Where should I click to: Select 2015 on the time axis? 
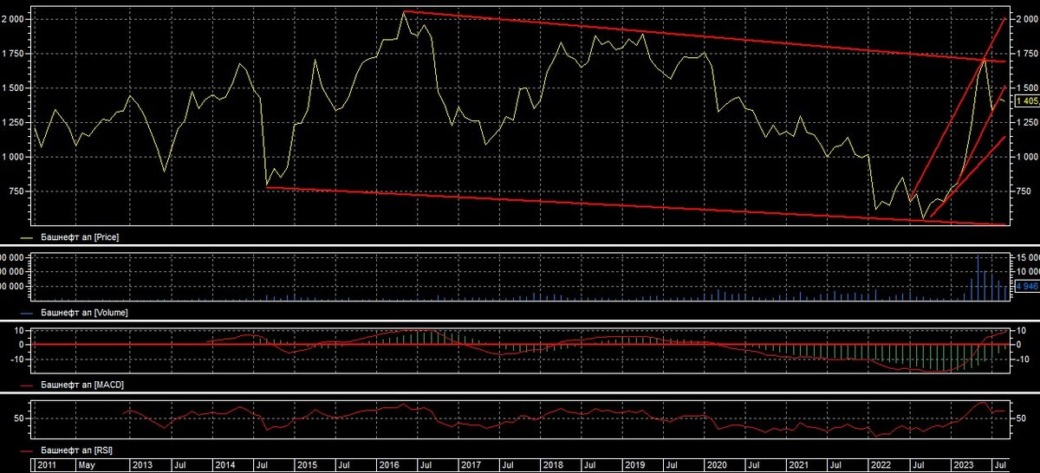(306, 466)
